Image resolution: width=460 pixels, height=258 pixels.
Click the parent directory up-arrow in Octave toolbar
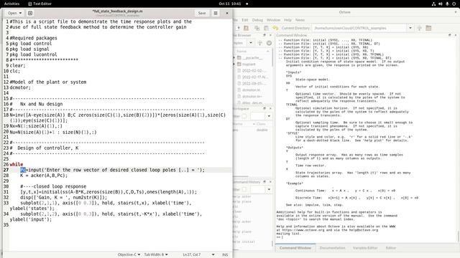pos(420,28)
